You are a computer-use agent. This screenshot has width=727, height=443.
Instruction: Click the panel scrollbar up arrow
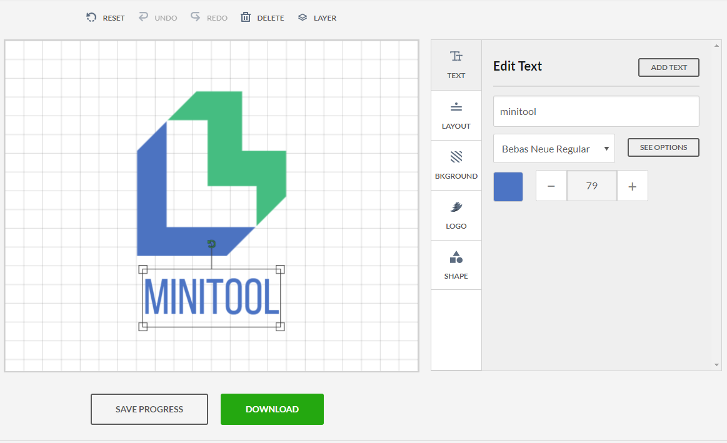[x=717, y=46]
